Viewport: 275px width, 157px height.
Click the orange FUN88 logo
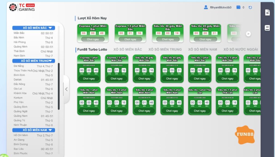245,134
